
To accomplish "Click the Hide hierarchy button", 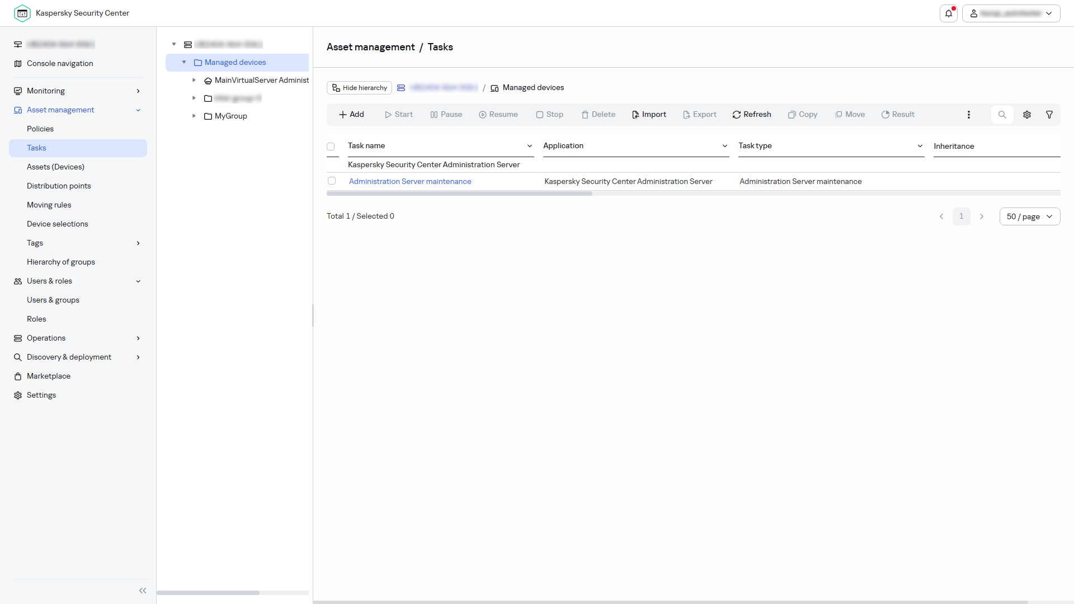I will pos(359,88).
